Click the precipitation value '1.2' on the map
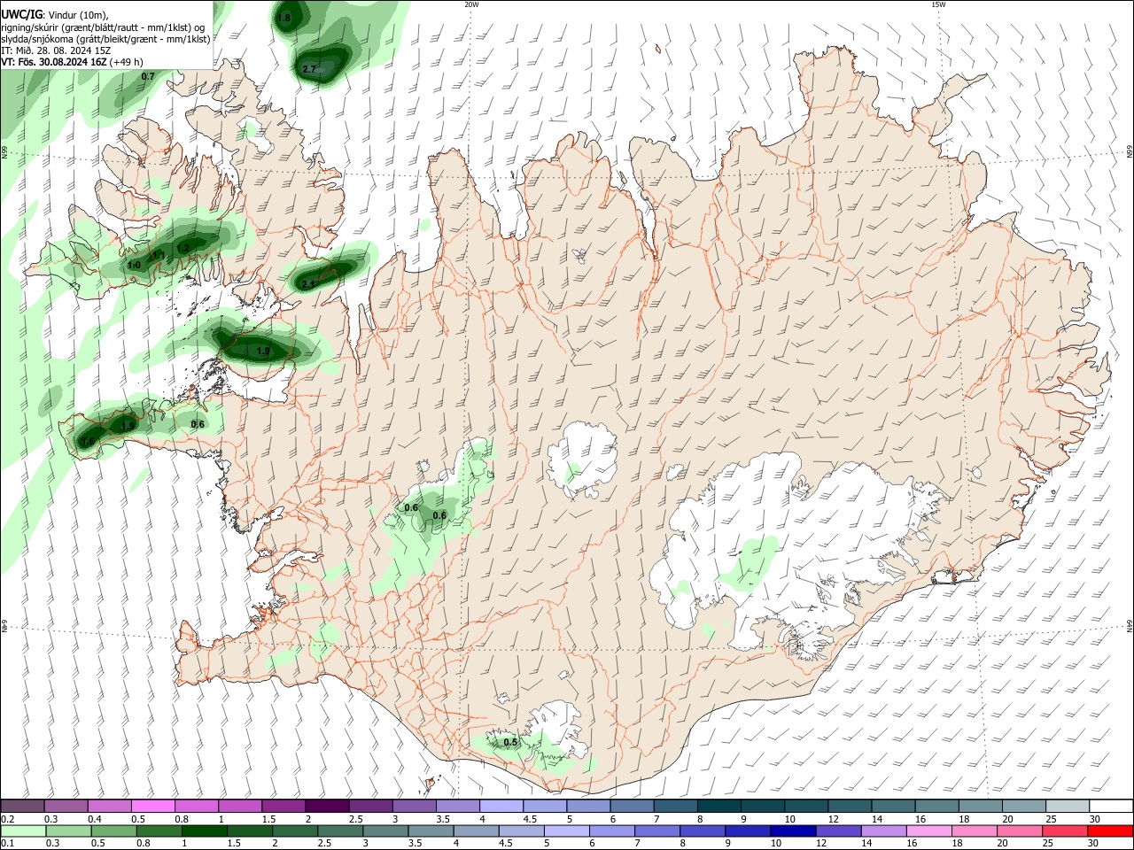Image resolution: width=1134 pixels, height=850 pixels. pos(183,248)
